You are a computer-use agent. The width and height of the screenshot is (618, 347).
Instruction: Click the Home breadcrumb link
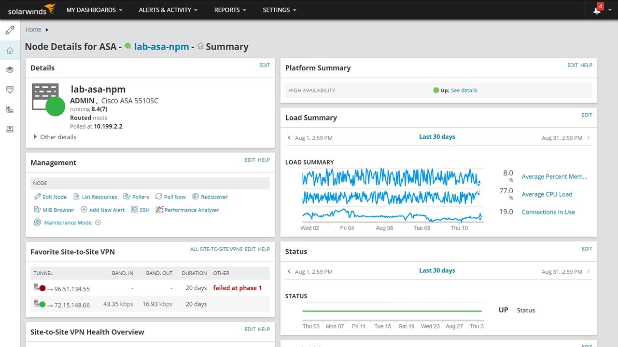tap(33, 29)
